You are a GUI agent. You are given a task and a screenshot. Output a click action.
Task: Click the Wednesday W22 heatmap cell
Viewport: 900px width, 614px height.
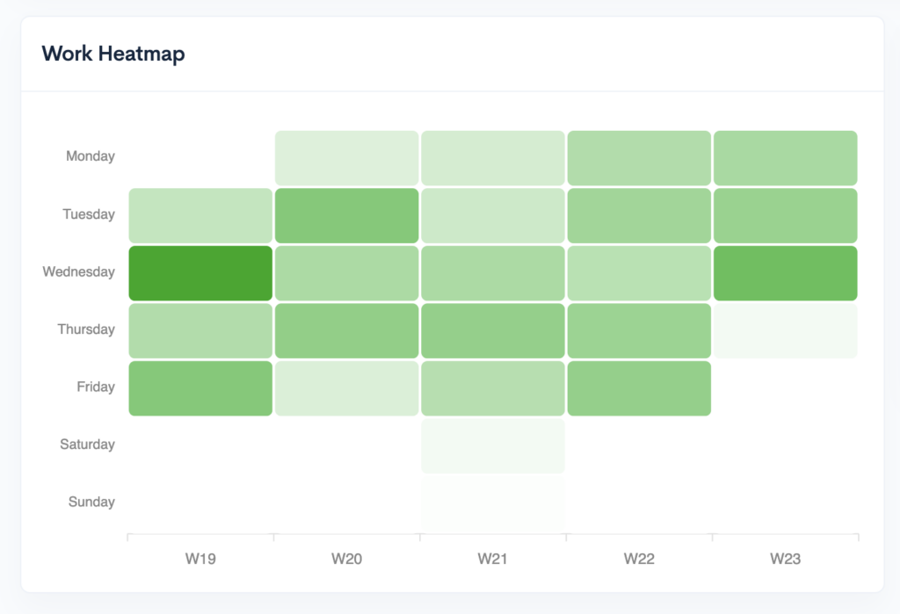pyautogui.click(x=640, y=273)
